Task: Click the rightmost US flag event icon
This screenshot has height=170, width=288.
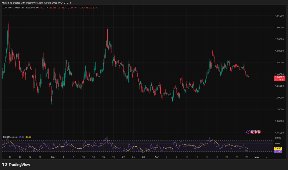Action: [x=259, y=131]
